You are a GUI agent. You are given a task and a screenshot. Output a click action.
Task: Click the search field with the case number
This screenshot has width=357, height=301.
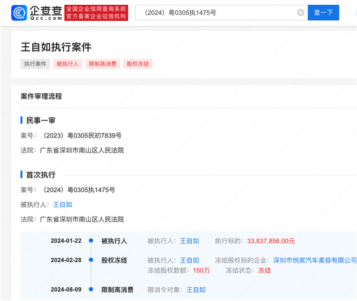[214, 12]
